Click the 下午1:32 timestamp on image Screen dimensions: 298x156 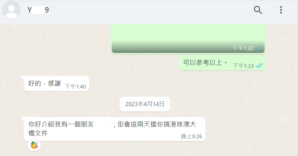coord(243,48)
